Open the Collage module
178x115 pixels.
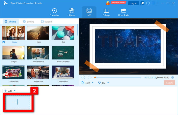106,12
